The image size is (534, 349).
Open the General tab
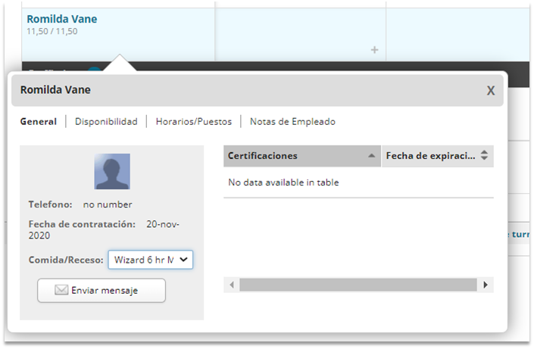pyautogui.click(x=39, y=122)
